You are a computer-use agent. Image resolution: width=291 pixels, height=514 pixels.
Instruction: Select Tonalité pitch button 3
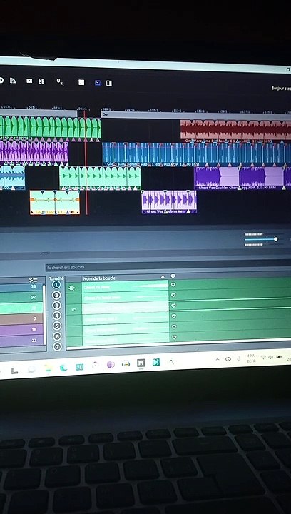(x=56, y=306)
